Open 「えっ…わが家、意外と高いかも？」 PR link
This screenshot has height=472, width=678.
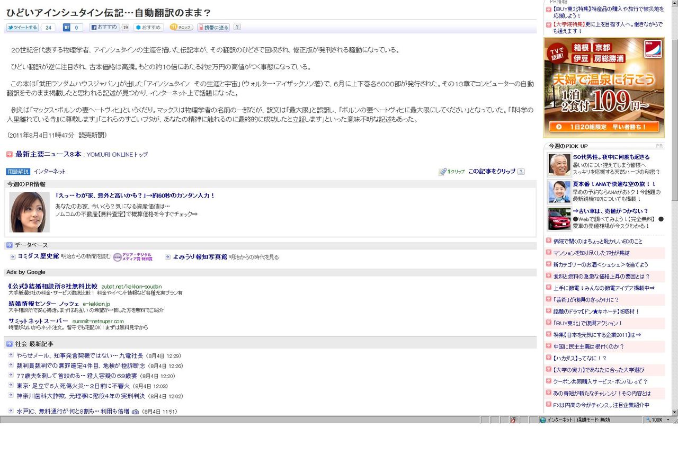click(135, 195)
